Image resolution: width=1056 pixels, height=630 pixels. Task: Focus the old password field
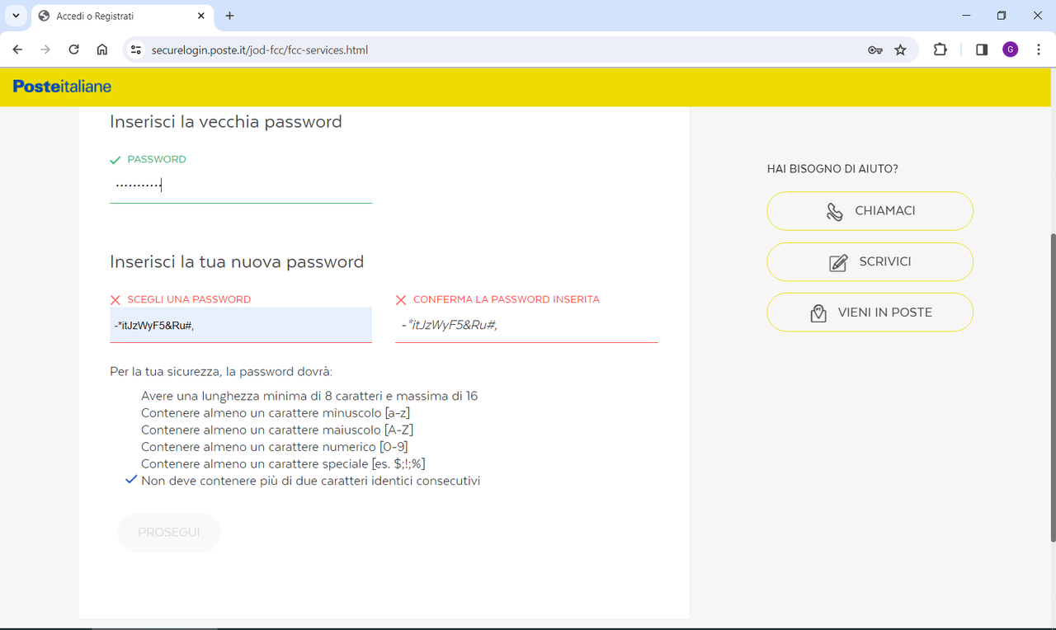tap(241, 186)
